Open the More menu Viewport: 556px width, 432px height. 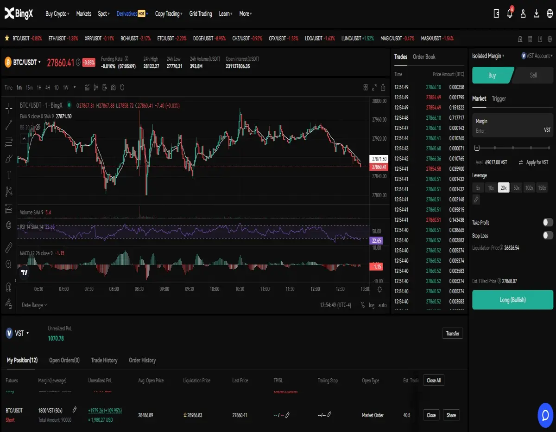click(x=246, y=14)
